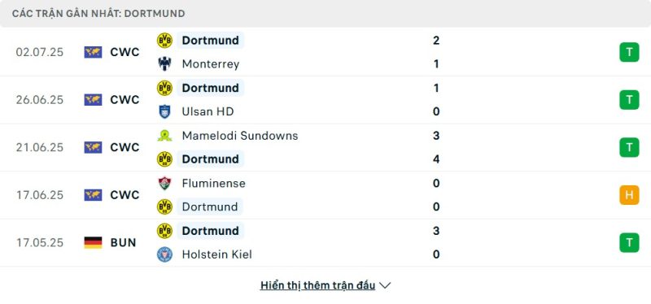Click the German flag icon beside BUN
This screenshot has width=651, height=304.
(93, 242)
